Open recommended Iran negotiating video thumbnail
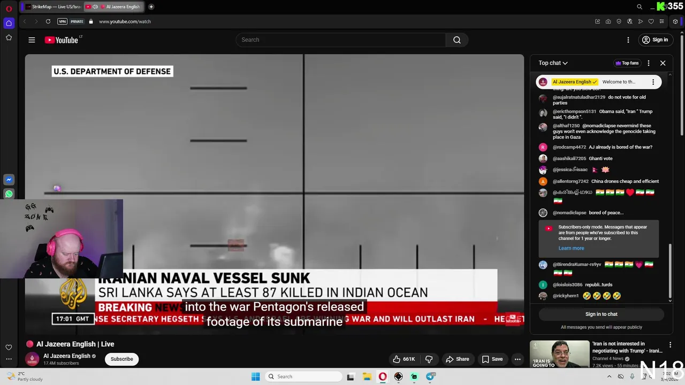This screenshot has height=385, width=685. click(559, 354)
